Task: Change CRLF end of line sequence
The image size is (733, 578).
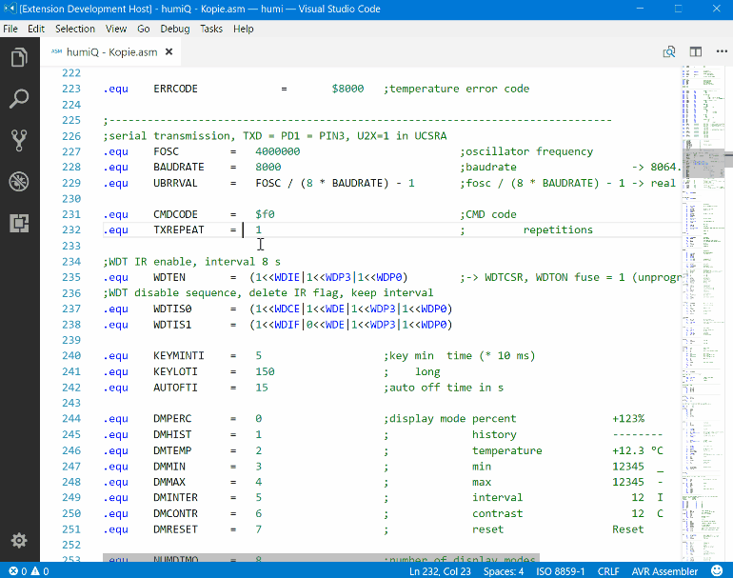Action: click(x=608, y=571)
